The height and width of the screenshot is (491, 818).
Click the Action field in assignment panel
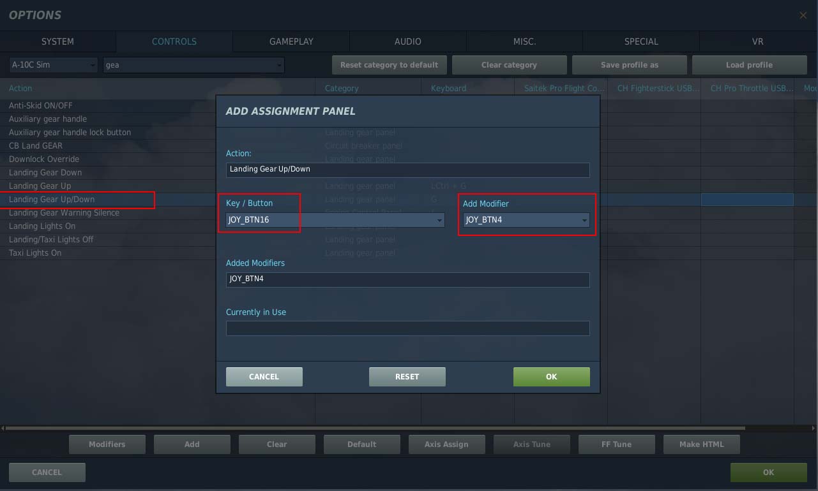(x=407, y=170)
